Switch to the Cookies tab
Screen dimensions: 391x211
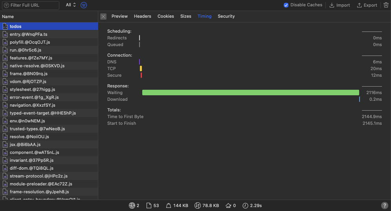point(165,16)
